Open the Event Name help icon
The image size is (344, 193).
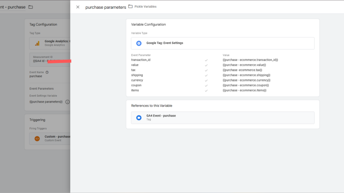tap(47, 72)
